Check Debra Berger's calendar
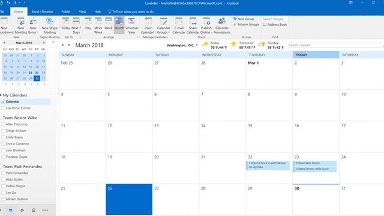Viewport: 384px width, 216px height. pos(4,186)
